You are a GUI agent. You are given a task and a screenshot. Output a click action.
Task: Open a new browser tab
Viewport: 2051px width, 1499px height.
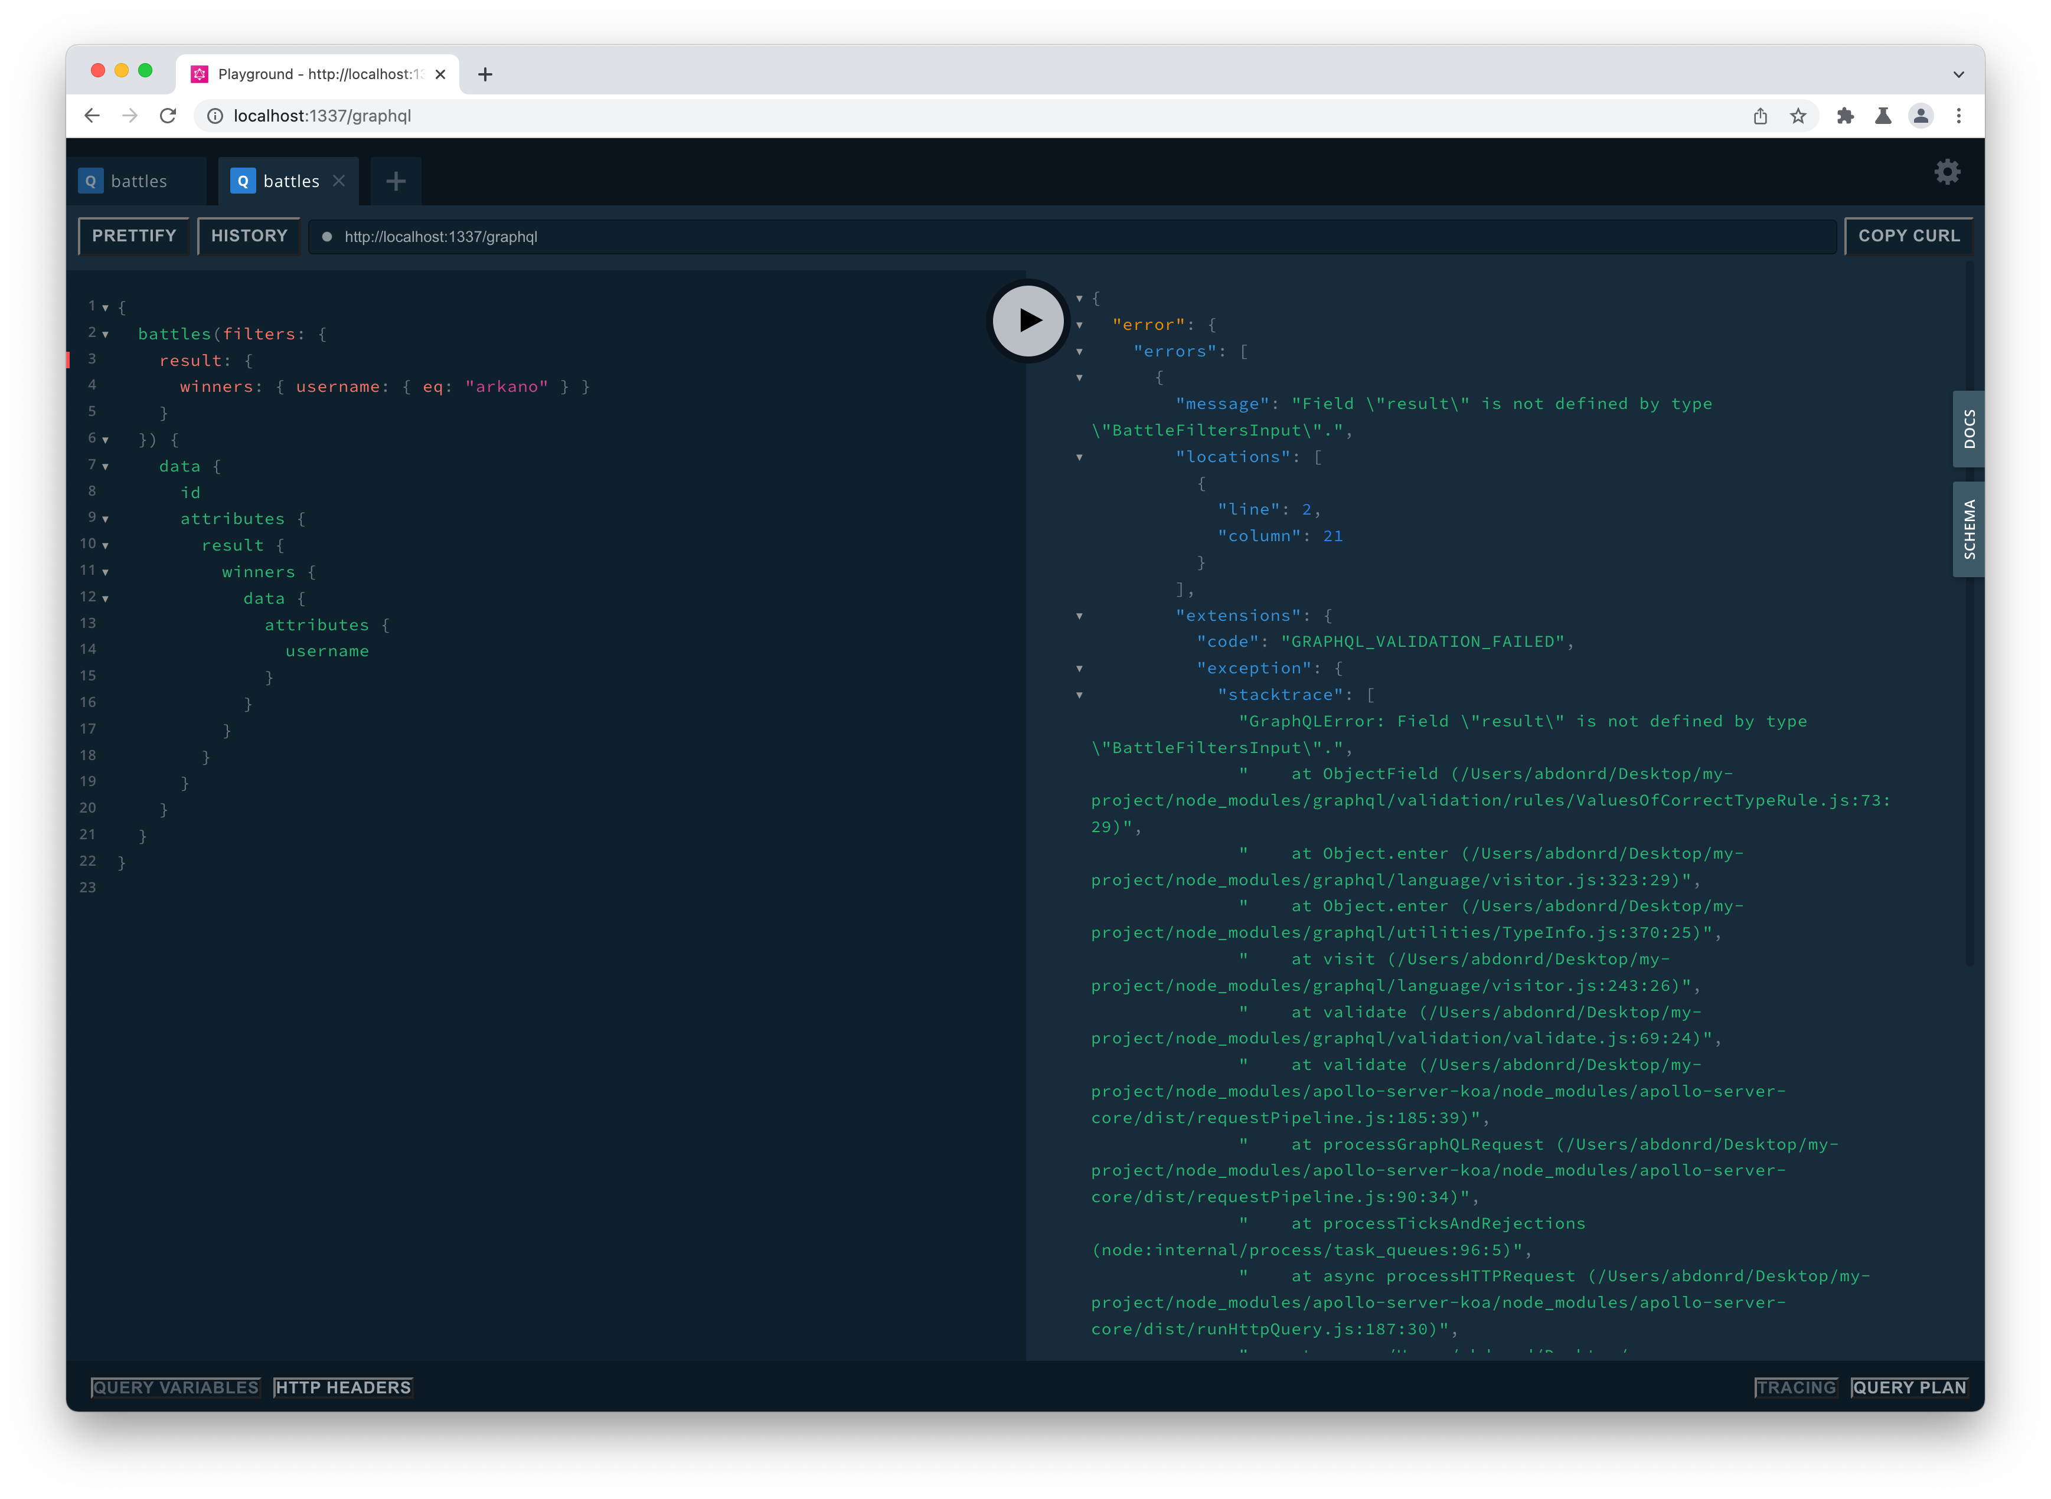click(485, 74)
